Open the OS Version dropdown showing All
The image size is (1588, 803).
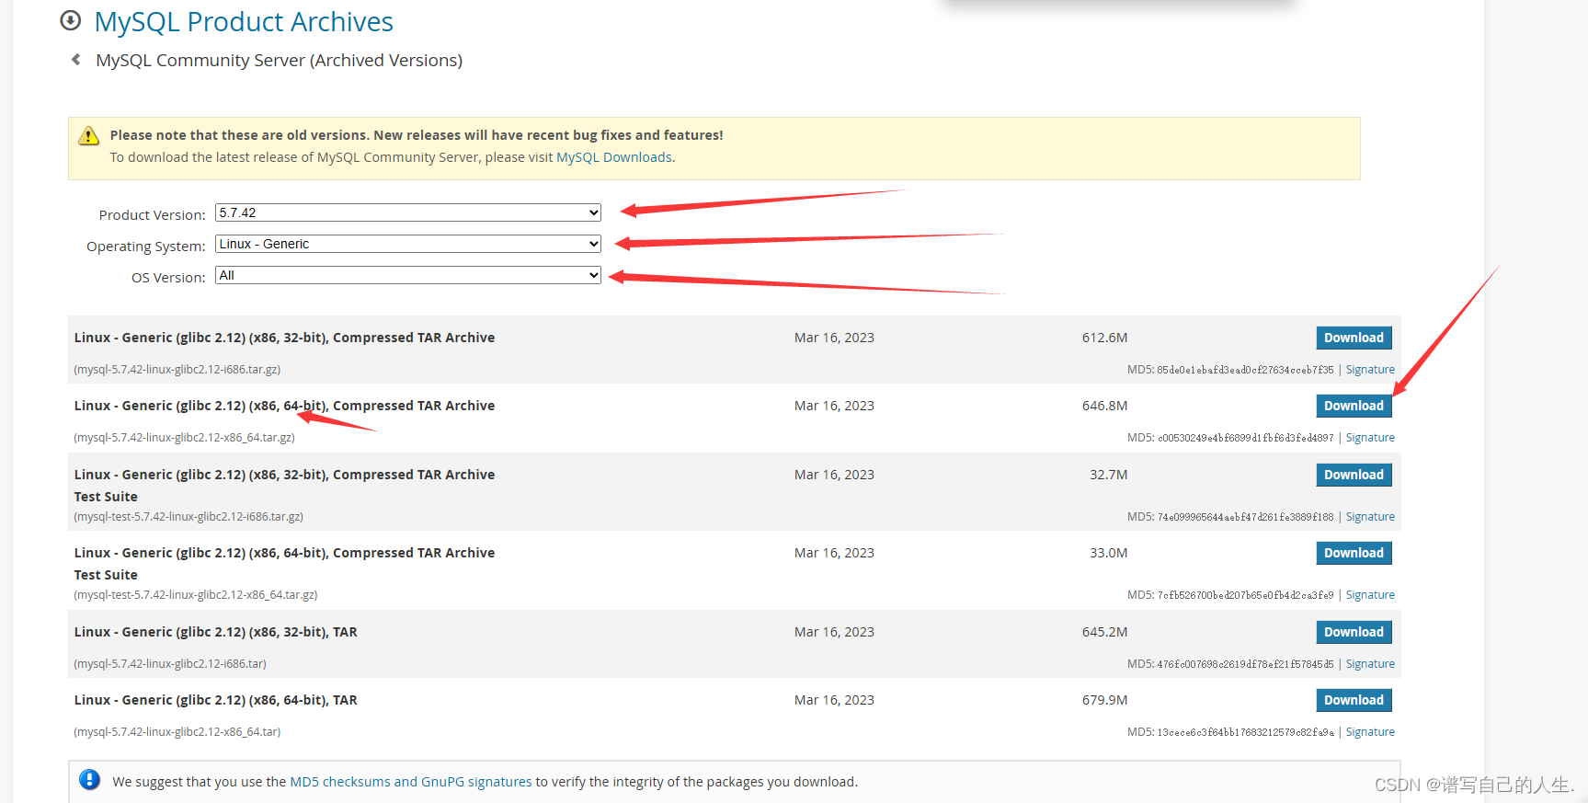tap(408, 275)
